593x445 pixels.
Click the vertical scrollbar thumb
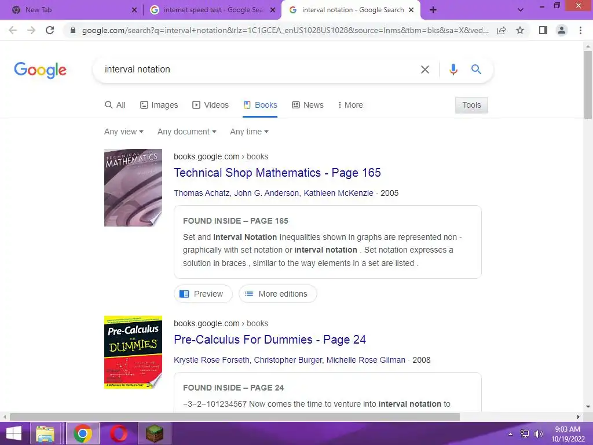tap(588, 85)
